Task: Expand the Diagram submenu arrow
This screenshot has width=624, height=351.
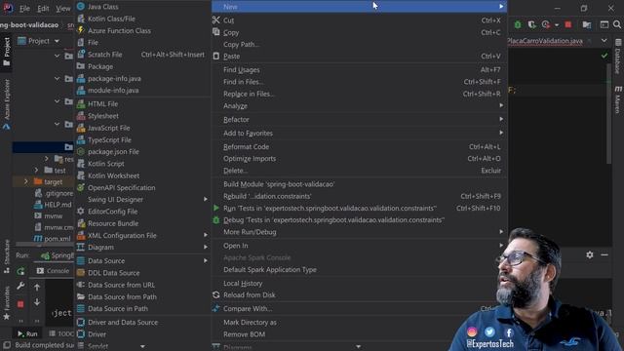Action: [x=206, y=247]
